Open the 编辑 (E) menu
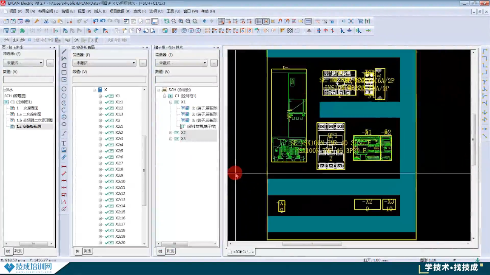This screenshot has height=275, width=490. tap(68, 11)
